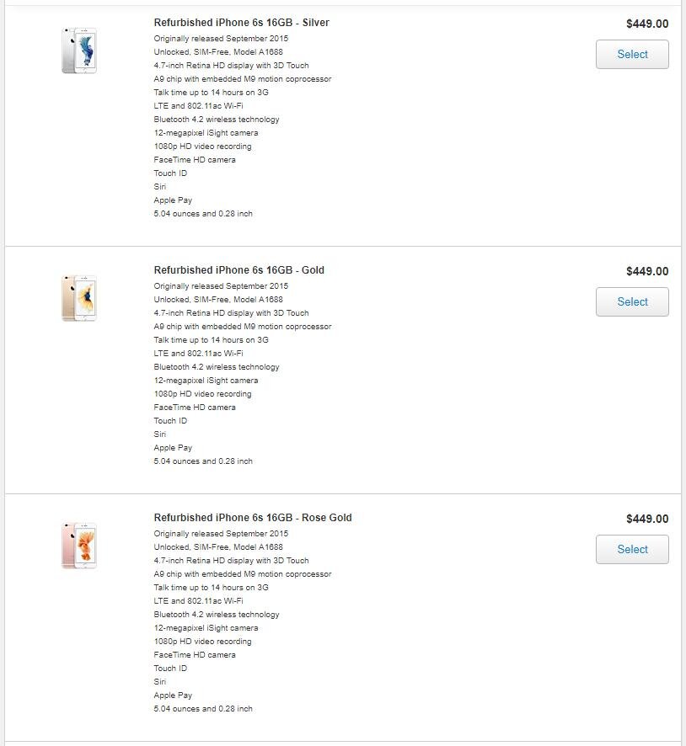
Task: Click 'Touch ID' line in the Gold listing
Action: click(170, 421)
